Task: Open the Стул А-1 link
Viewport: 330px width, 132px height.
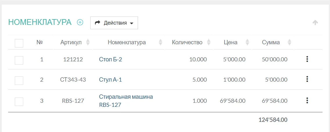Action: click(110, 80)
